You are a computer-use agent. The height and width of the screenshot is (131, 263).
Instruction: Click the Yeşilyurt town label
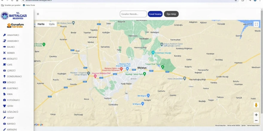[x=108, y=99]
